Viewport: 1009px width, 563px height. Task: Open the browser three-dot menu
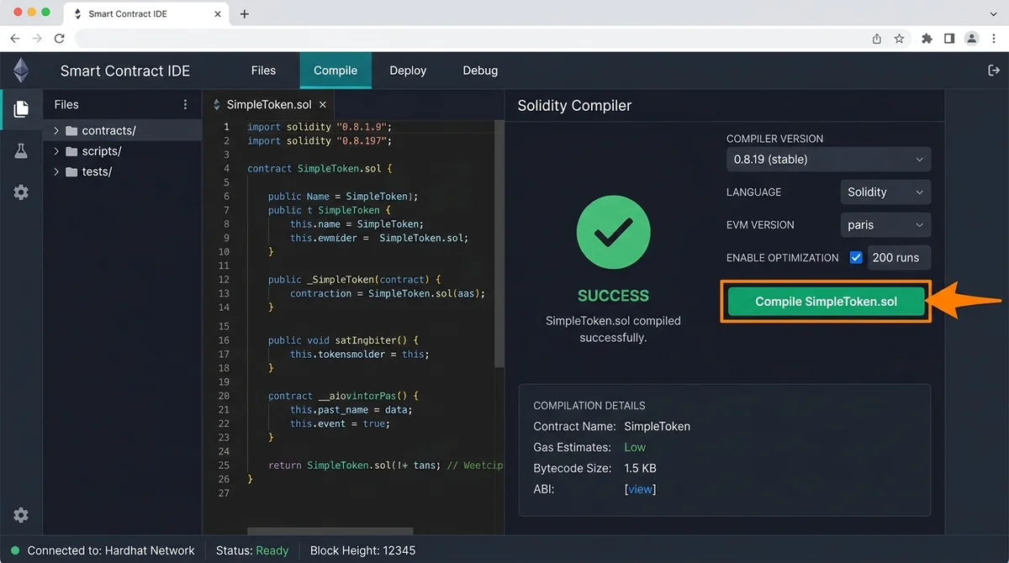(x=994, y=39)
